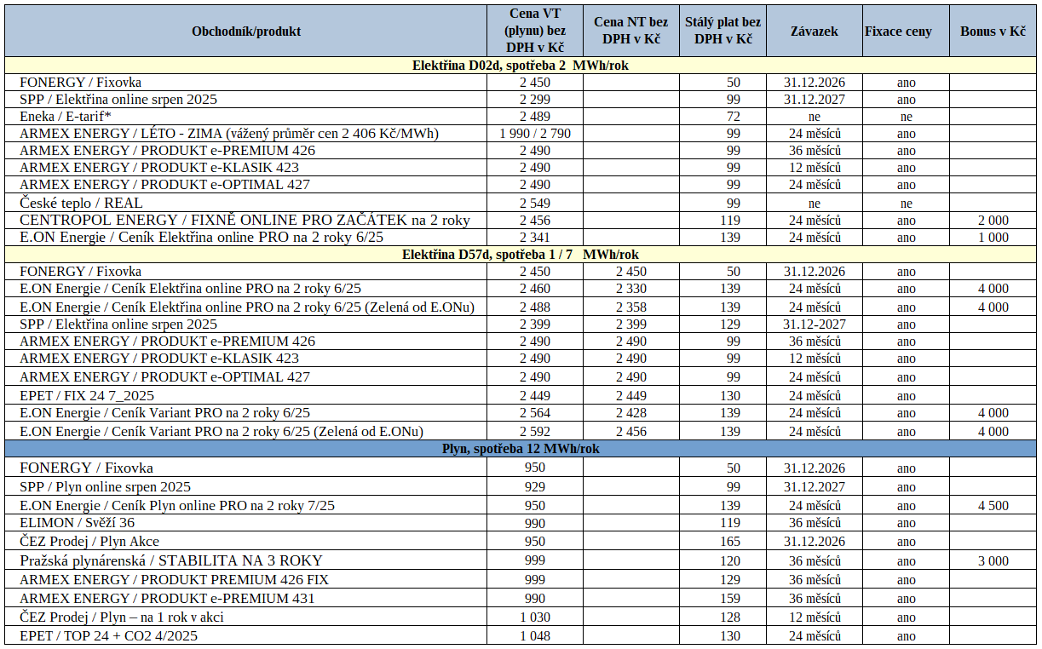Select the VT price '2 592'
This screenshot has width=1042, height=649.
point(535,431)
